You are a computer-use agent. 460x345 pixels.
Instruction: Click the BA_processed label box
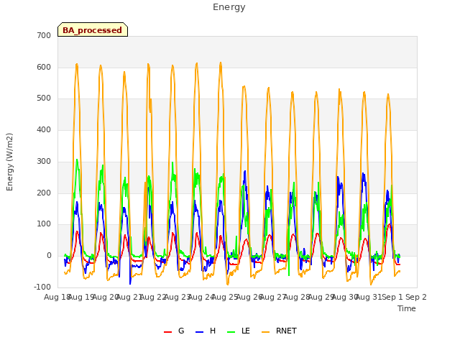93,29
